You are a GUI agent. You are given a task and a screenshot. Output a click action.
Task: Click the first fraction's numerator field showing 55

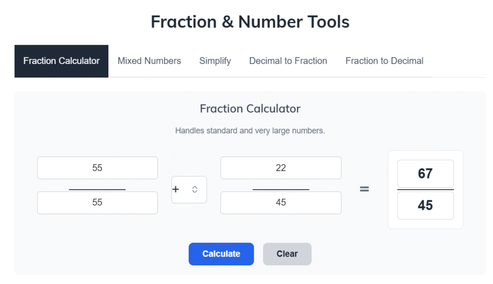tap(97, 168)
